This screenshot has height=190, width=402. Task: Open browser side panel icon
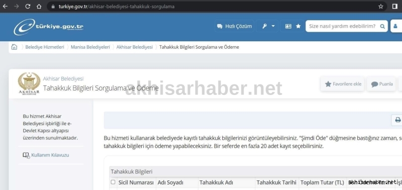coord(395,7)
